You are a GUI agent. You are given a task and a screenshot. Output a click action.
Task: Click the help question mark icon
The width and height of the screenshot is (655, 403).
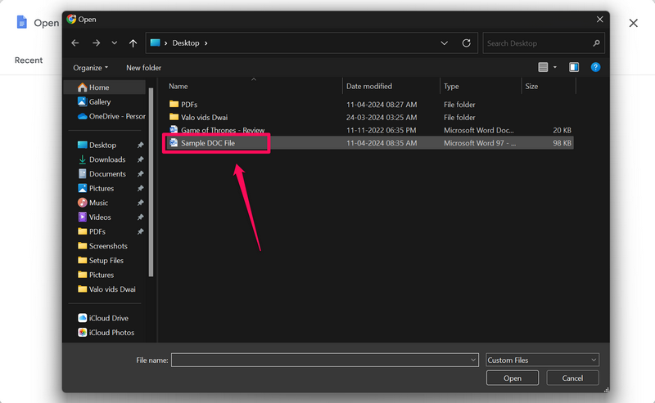coord(595,67)
